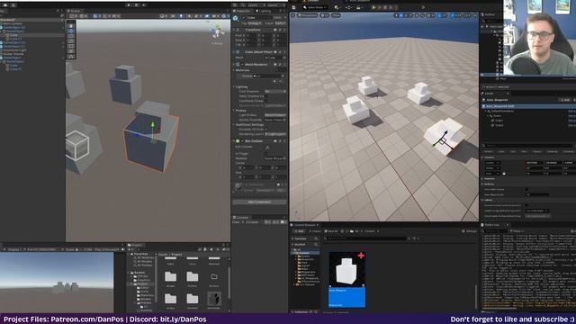Click Save All in Unreal Content Browser
This screenshot has height=324, width=576.
(x=332, y=231)
